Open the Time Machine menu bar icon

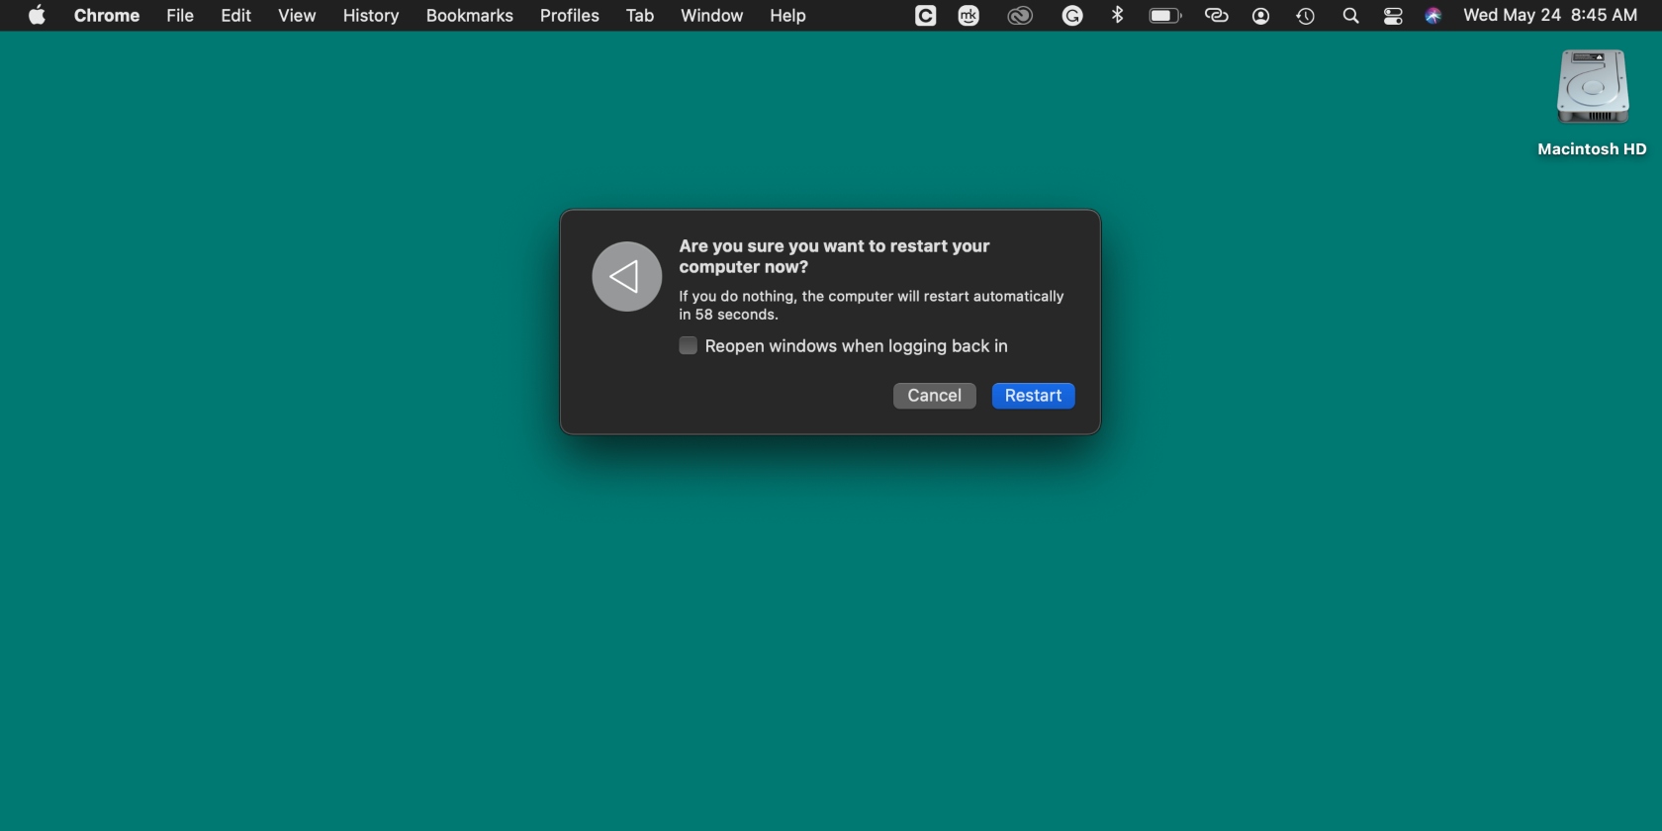(1306, 15)
